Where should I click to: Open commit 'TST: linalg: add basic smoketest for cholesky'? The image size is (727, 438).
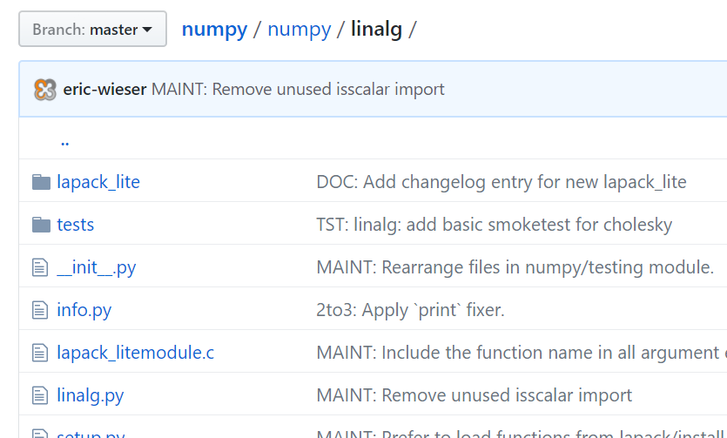coord(495,225)
